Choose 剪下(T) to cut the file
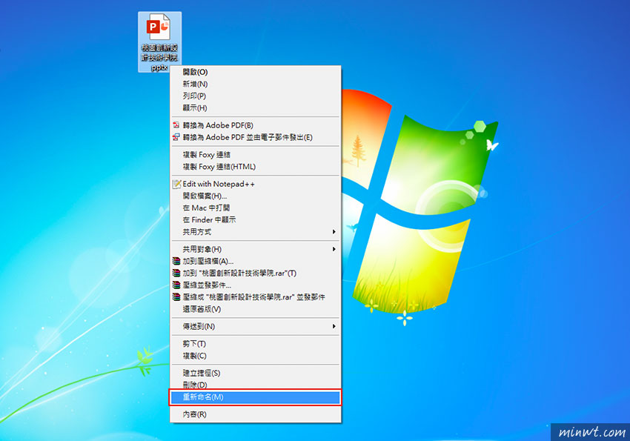The width and height of the screenshot is (630, 441). click(256, 344)
